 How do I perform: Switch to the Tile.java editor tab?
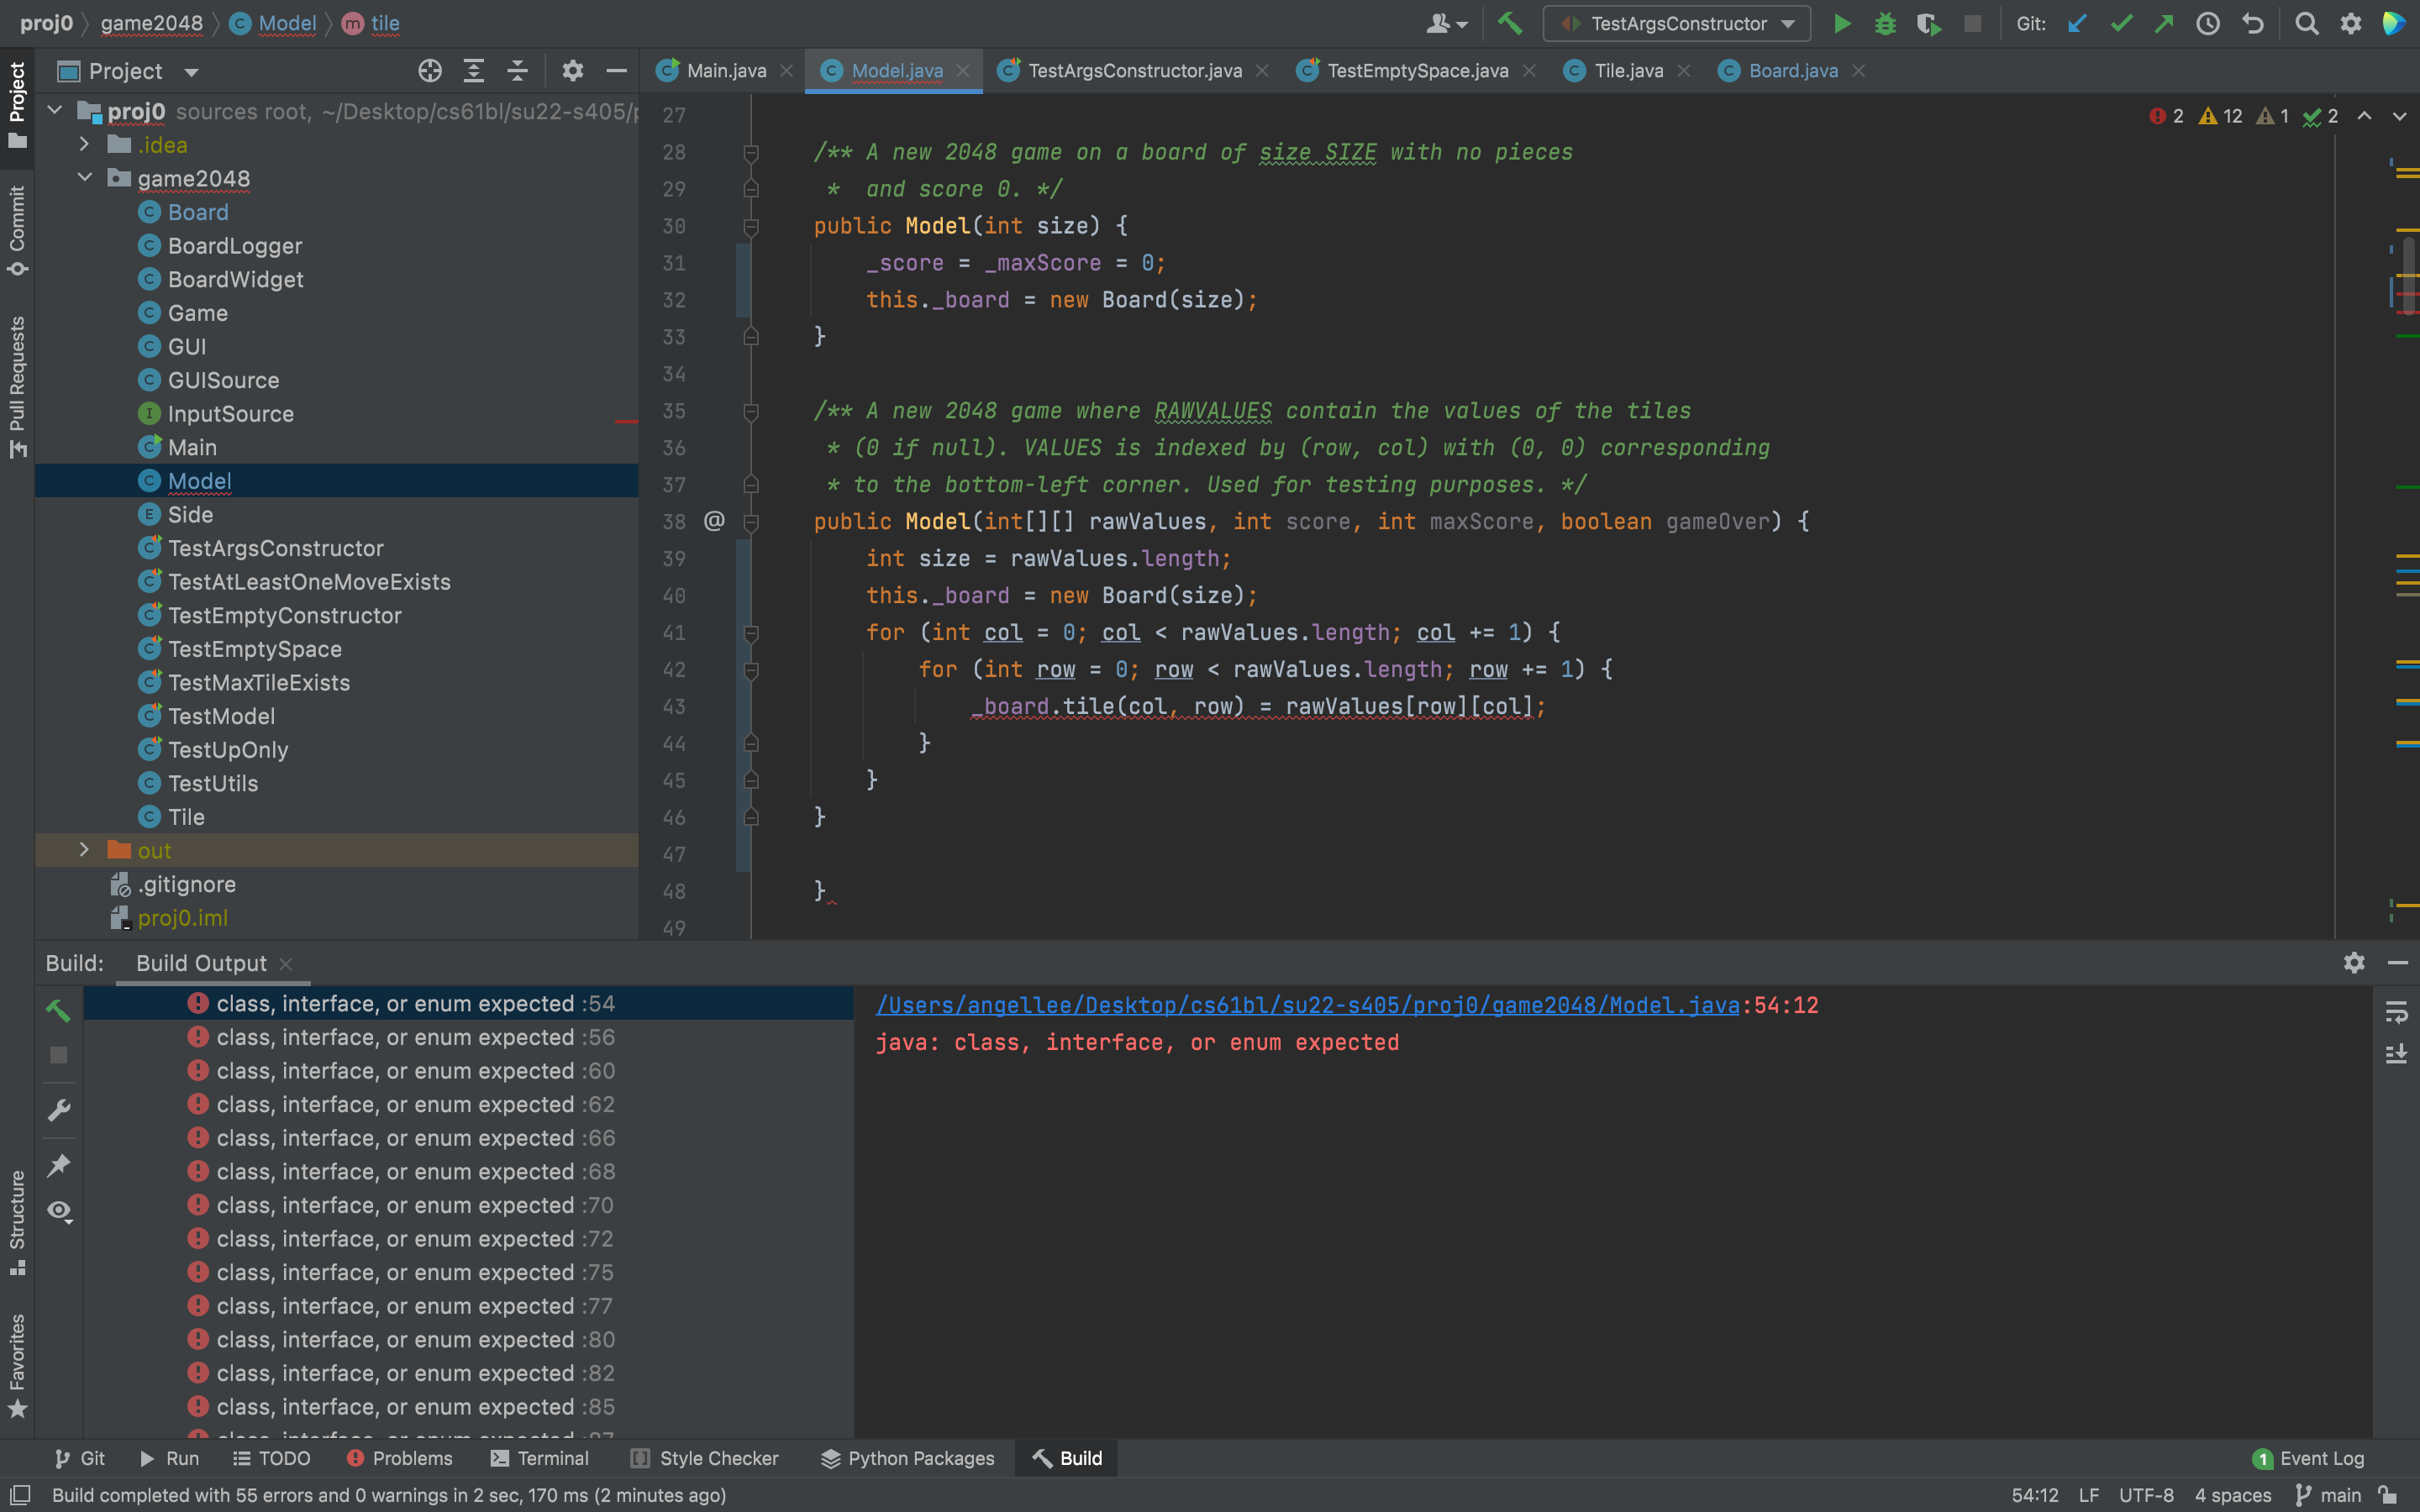click(1627, 71)
